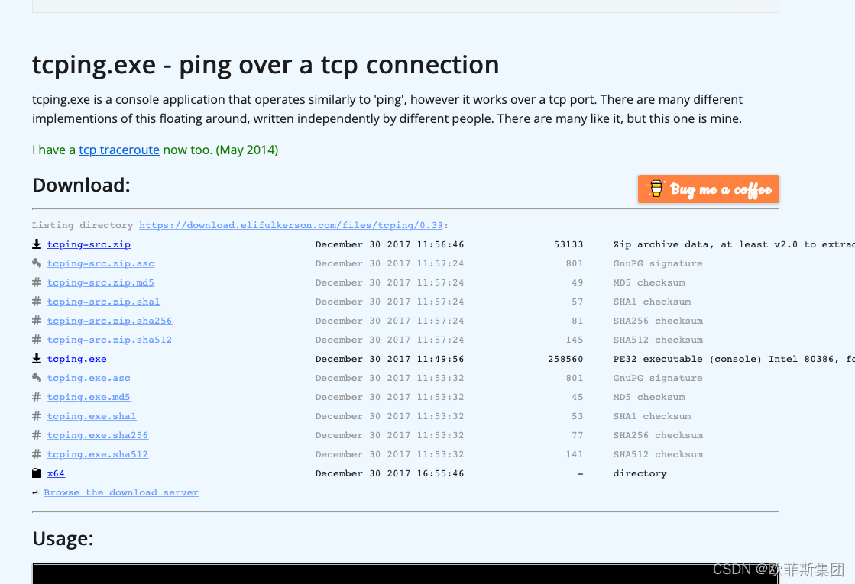Click download icon beside tcping-src.zip
Screen dimensions: 855x584
point(37,244)
